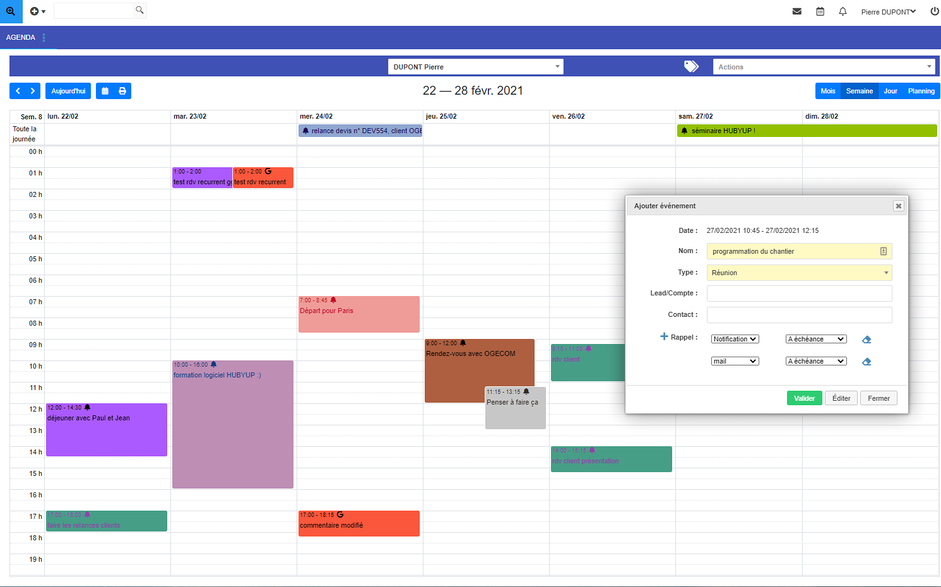The height and width of the screenshot is (587, 941).
Task: Open the Notification reminder type dropdown
Action: coord(735,339)
